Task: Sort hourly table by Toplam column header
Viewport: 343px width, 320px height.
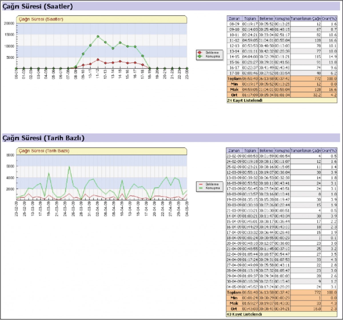Action: point(250,19)
